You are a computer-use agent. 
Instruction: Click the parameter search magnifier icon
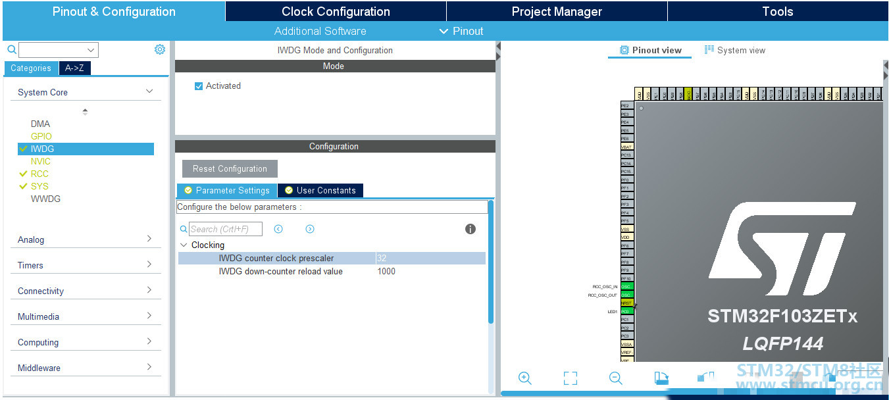click(184, 229)
